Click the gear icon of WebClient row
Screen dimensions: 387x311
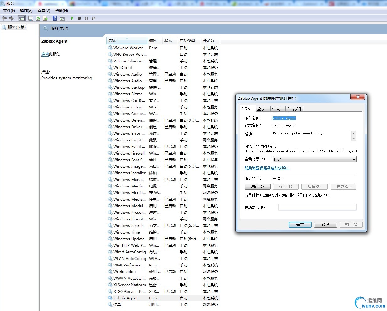(110, 67)
